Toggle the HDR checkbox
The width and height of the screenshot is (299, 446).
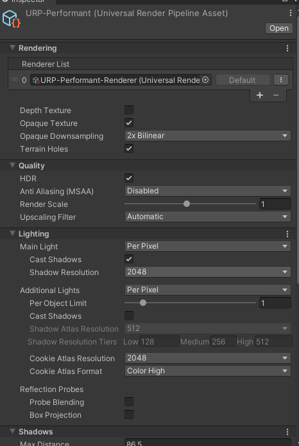coord(129,179)
